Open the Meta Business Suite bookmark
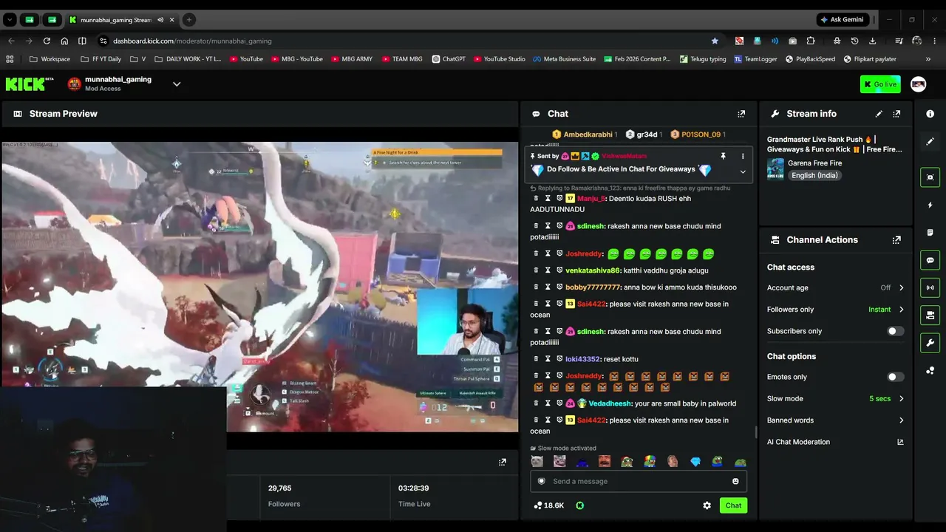 (563, 59)
